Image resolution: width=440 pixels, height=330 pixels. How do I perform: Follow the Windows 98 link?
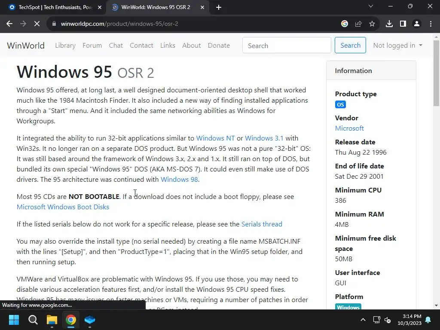point(179,180)
